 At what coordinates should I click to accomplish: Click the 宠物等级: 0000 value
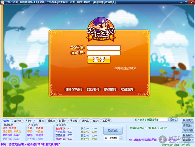click(64, 129)
